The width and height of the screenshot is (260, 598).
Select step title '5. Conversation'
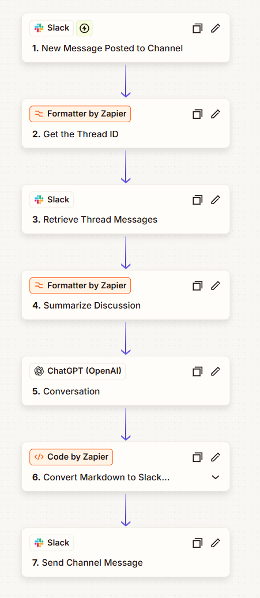click(66, 392)
